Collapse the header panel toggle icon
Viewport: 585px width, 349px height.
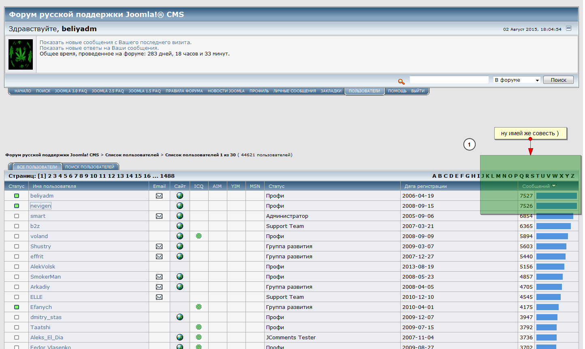tap(568, 28)
